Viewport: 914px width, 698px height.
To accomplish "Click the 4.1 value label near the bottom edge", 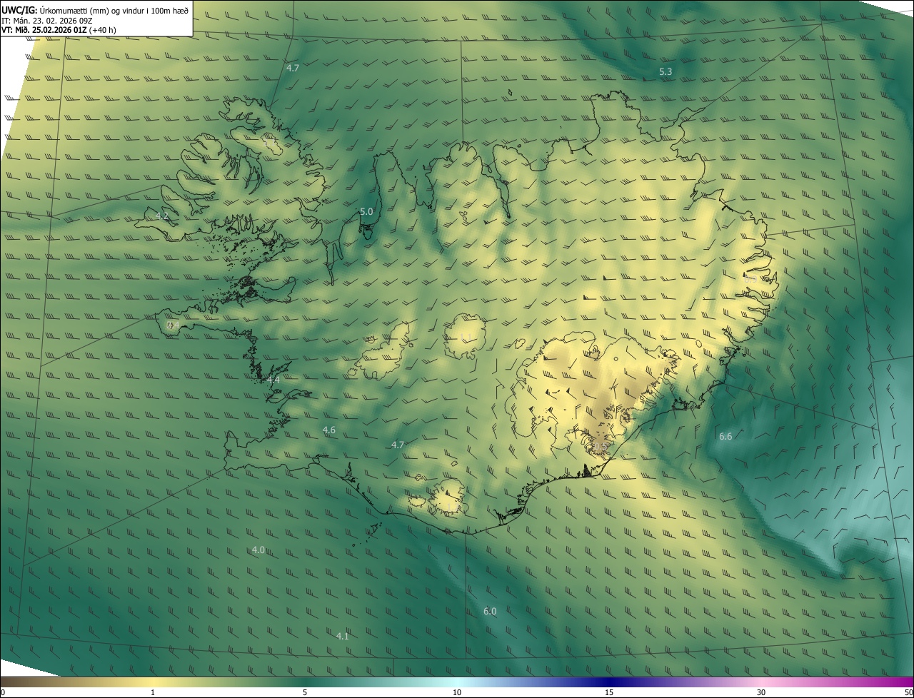I will (x=343, y=637).
